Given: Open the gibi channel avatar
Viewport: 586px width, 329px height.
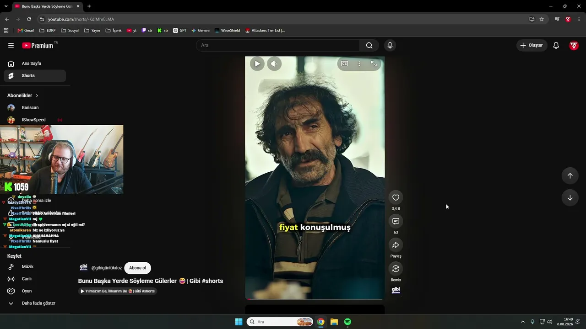Looking at the screenshot, I should pos(84,267).
